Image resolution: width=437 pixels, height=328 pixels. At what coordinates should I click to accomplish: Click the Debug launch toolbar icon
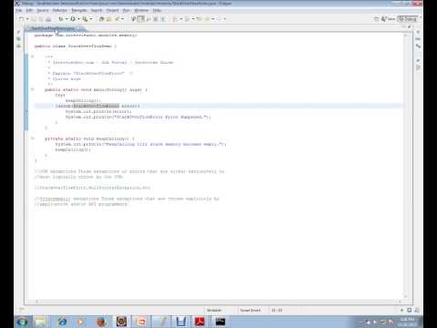pos(61,19)
